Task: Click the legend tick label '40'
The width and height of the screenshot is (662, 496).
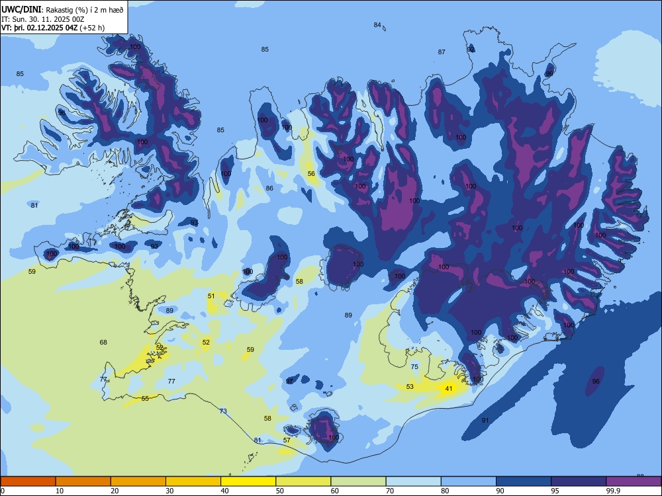Action: 224,491
